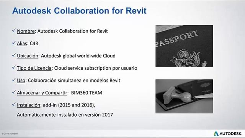
Task: Click the underlined Tipo de Licencia label
Action: [34, 68]
